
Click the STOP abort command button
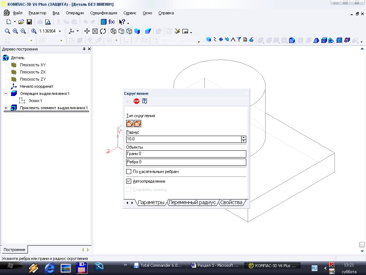pos(136,101)
